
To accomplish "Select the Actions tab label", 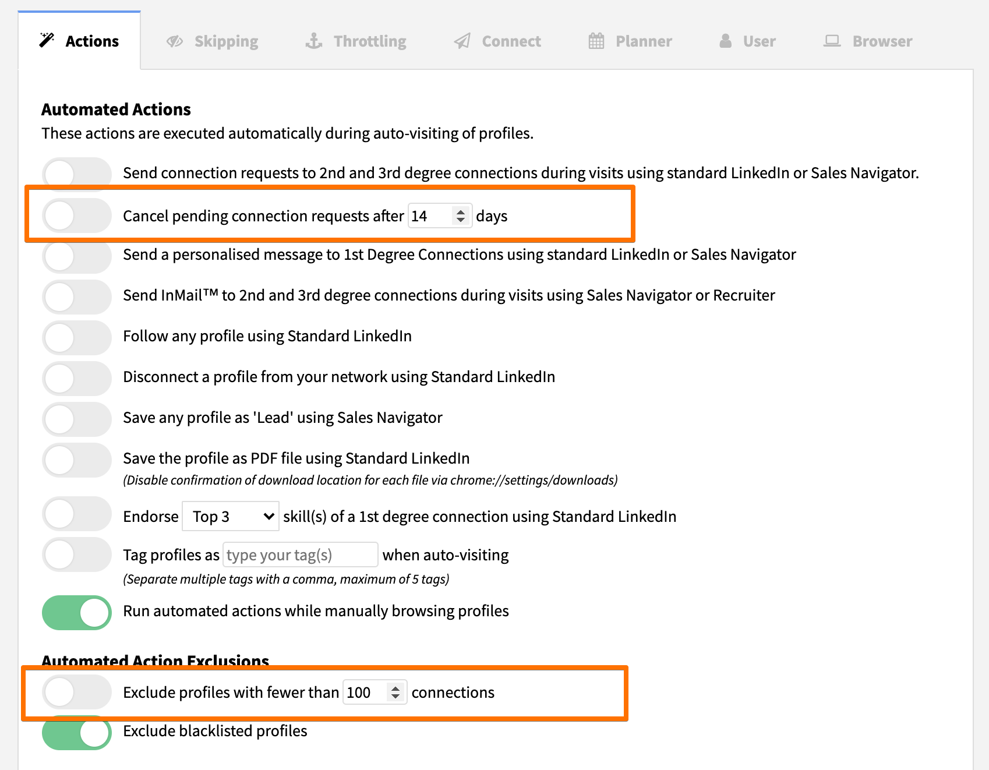I will [x=92, y=41].
